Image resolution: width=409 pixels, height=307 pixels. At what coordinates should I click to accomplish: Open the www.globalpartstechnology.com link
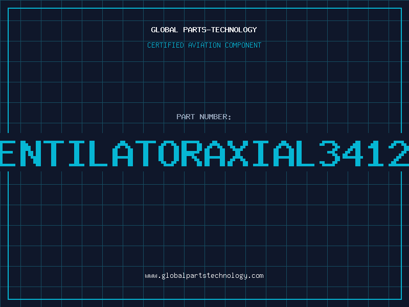[x=204, y=276]
